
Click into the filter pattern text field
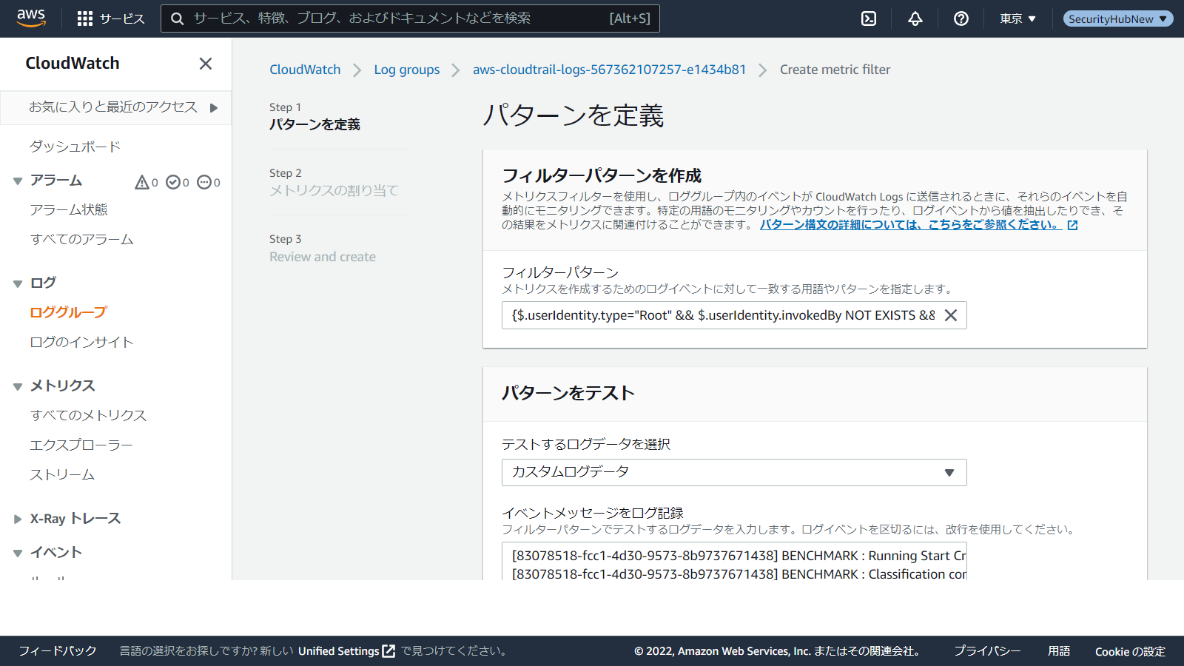coord(721,315)
